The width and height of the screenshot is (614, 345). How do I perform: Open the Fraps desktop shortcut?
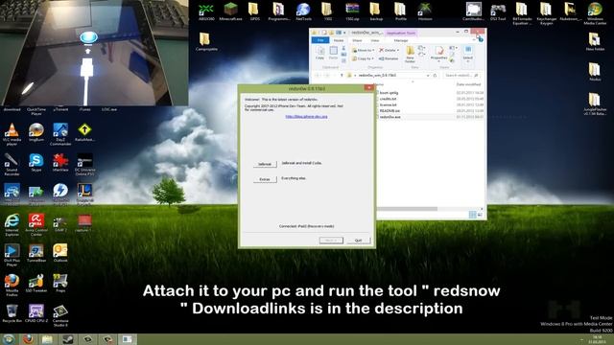[60, 284]
